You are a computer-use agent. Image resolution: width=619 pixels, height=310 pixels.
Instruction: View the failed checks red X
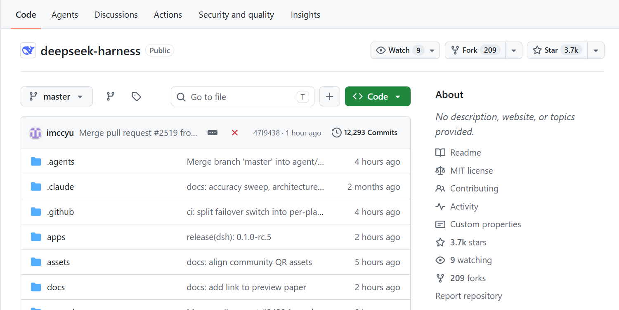click(235, 133)
